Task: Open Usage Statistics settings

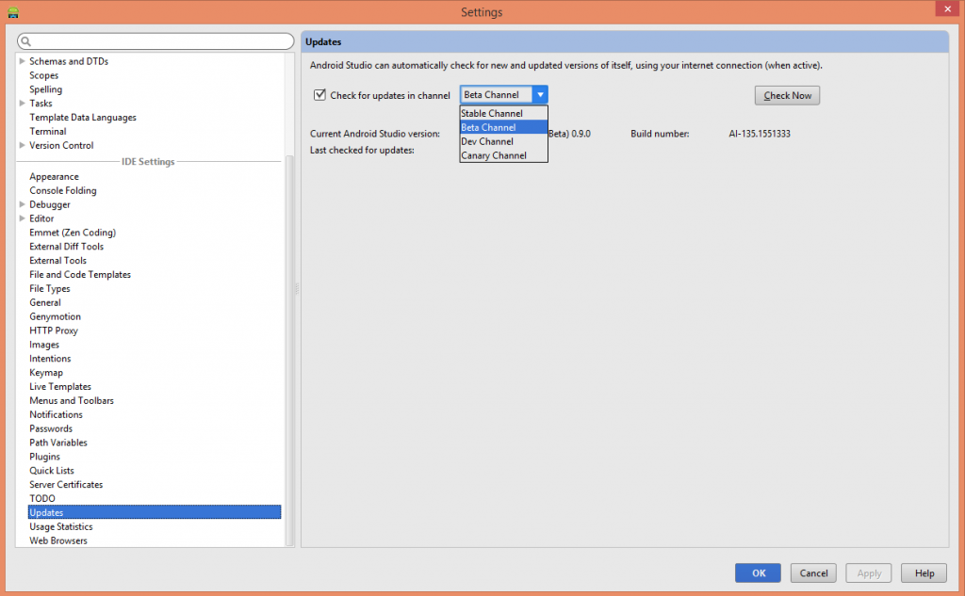Action: [61, 527]
